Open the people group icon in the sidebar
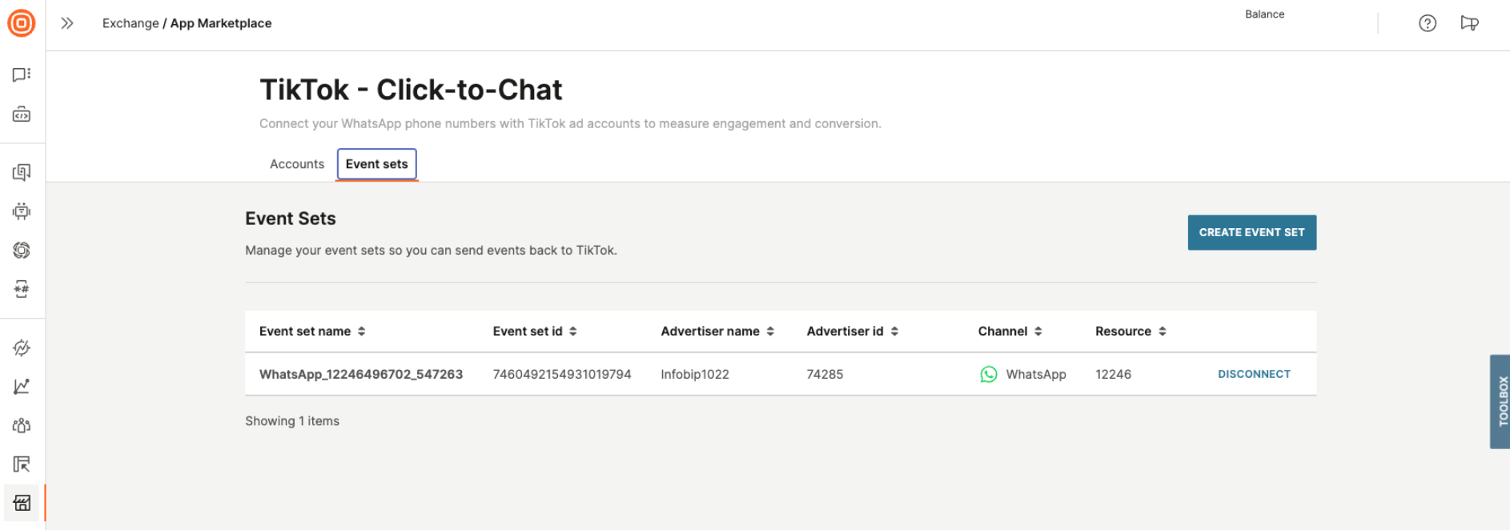 point(22,425)
